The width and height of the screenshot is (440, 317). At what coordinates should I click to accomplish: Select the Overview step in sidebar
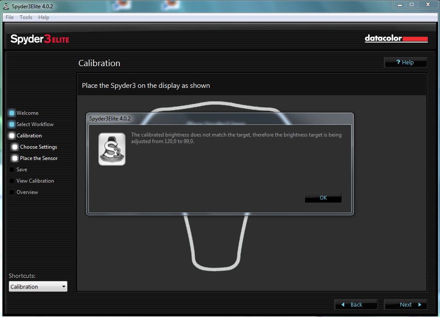[x=27, y=192]
